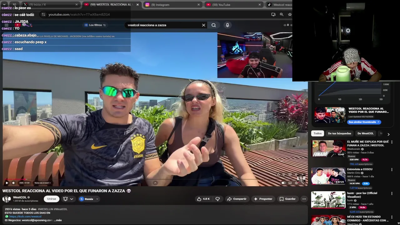This screenshot has height=225, width=400.
Task: Click the eye views counter icon near search
Action: tap(285, 25)
